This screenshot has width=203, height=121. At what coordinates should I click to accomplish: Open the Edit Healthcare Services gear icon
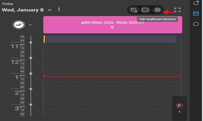(x=157, y=10)
